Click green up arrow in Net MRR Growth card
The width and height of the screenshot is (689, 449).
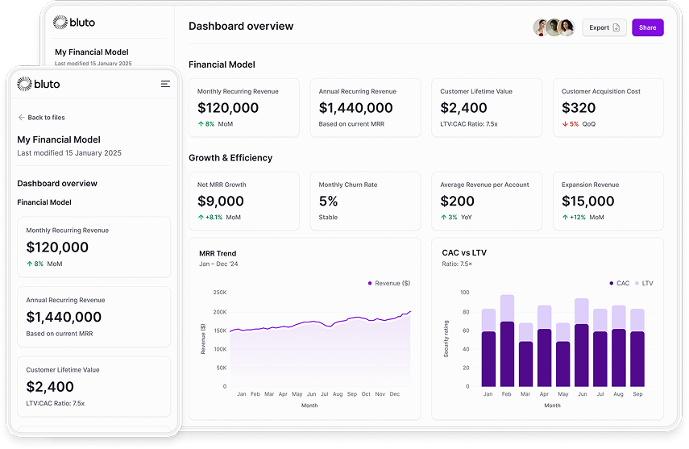coord(201,218)
